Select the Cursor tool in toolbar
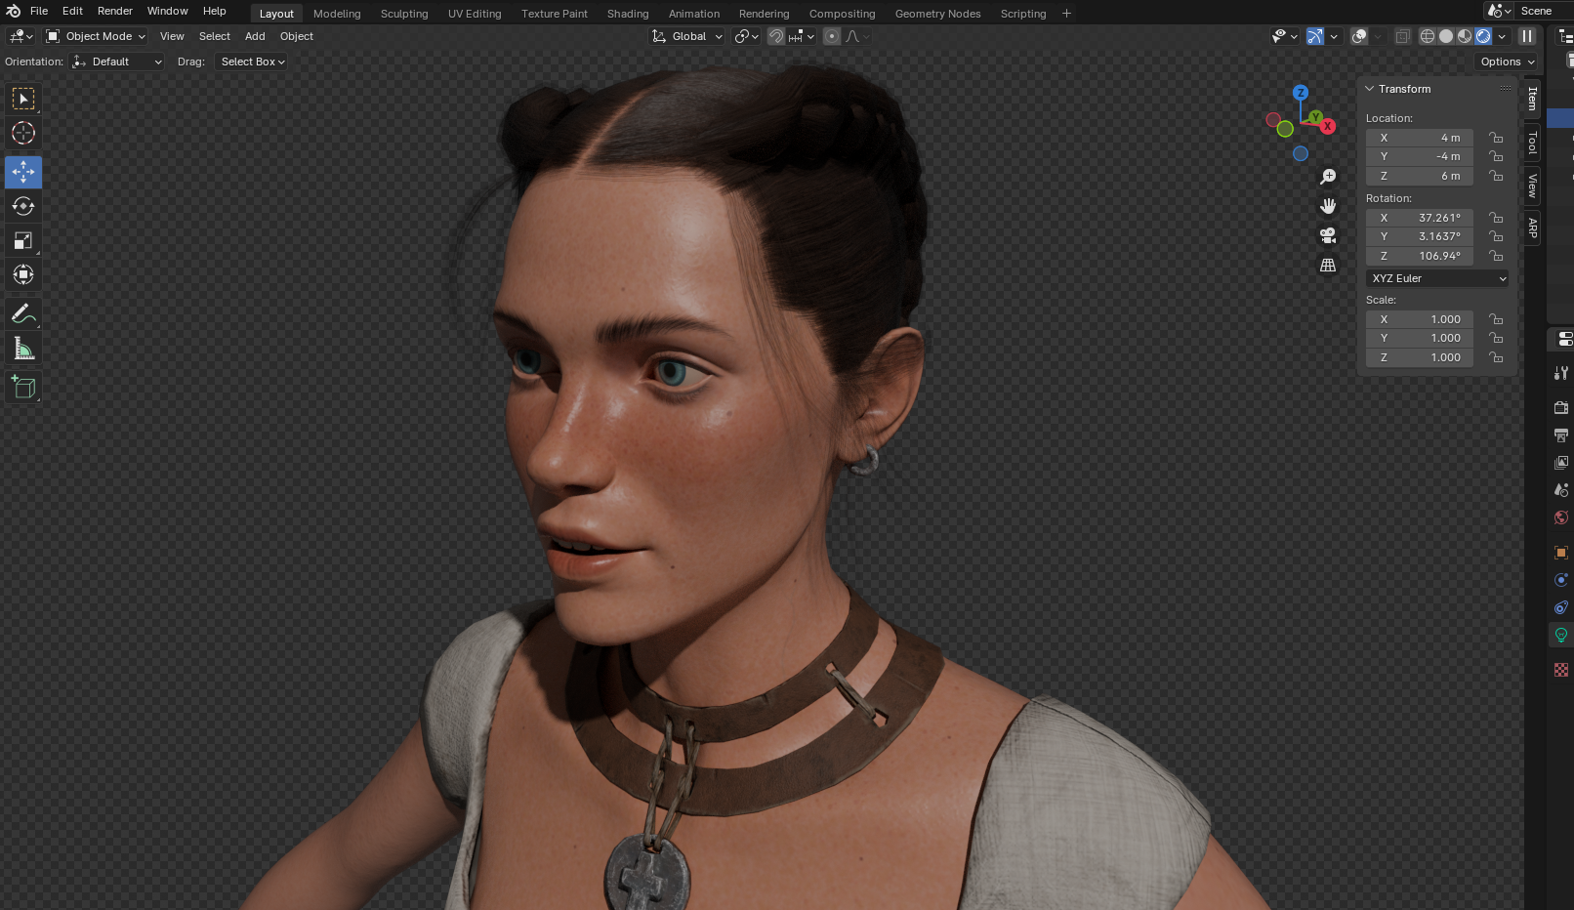 [23, 133]
